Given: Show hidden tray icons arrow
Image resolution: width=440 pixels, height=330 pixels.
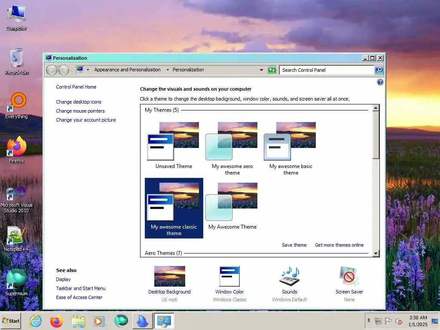Looking at the screenshot, I should tap(369, 321).
